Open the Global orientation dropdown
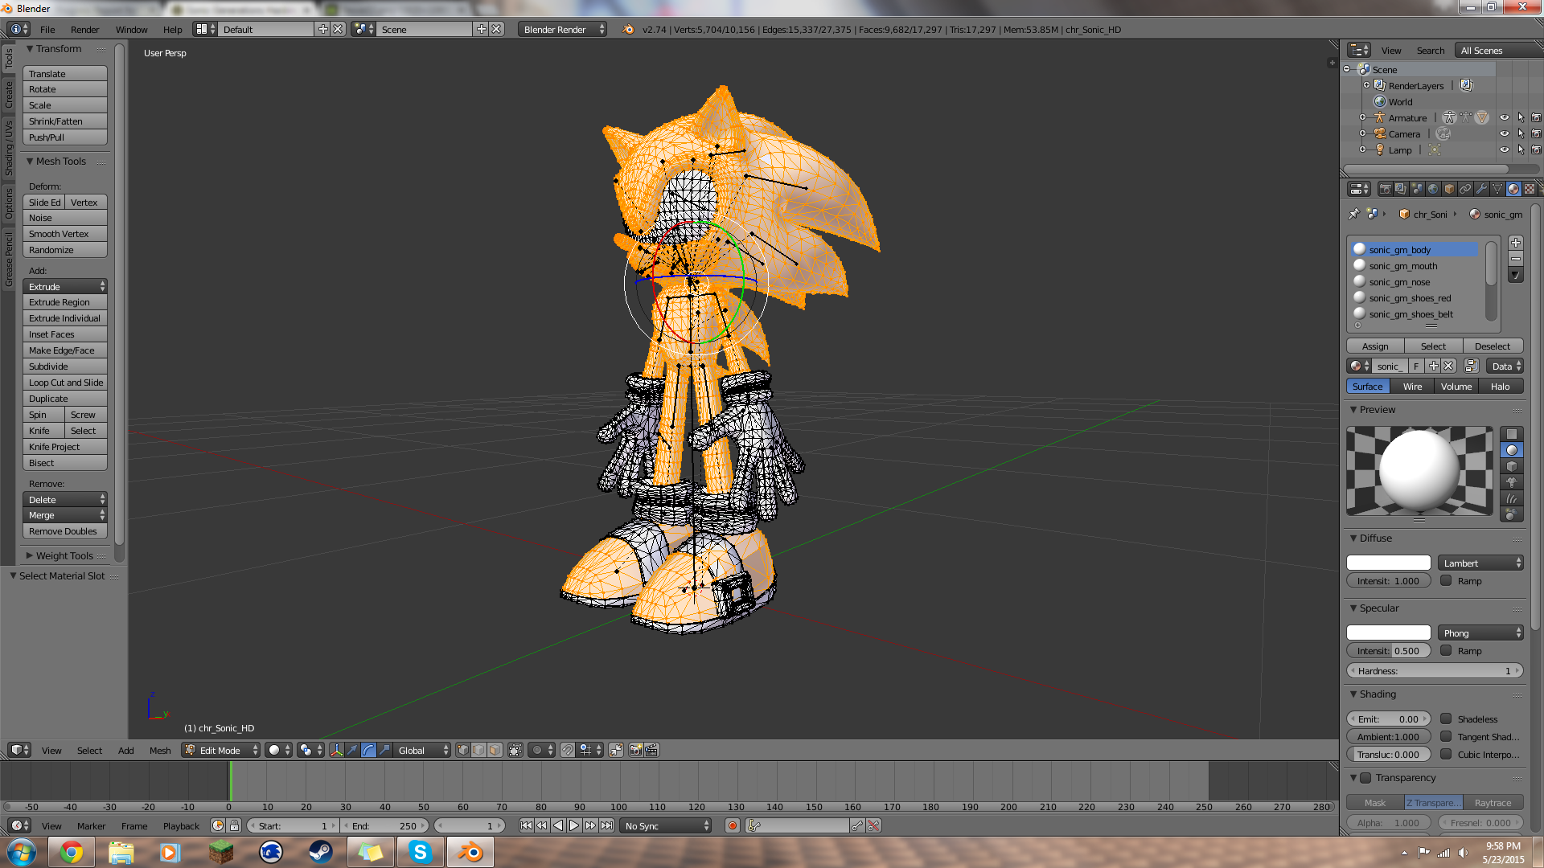Screen dimensions: 1544x868 tap(423, 750)
